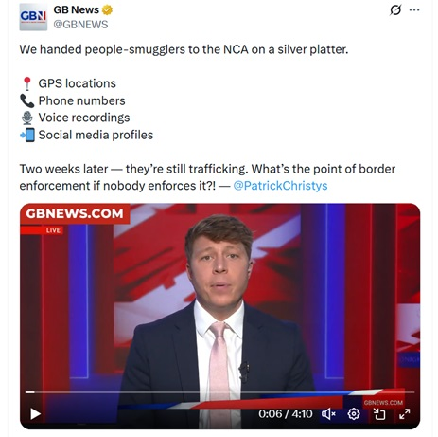Enter fullscreen video mode

pos(405,413)
